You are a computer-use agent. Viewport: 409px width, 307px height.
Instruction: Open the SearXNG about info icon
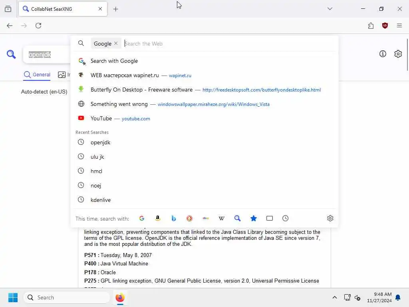383,54
